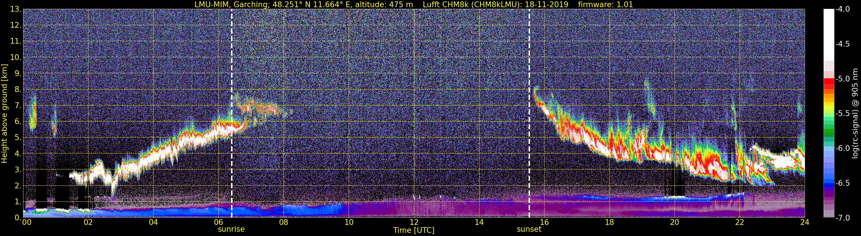The width and height of the screenshot is (861, 236).
Task: Click the time axis tick label '18'
Action: click(610, 222)
